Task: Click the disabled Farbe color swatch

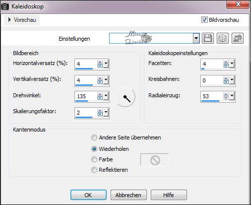Action: (x=155, y=160)
